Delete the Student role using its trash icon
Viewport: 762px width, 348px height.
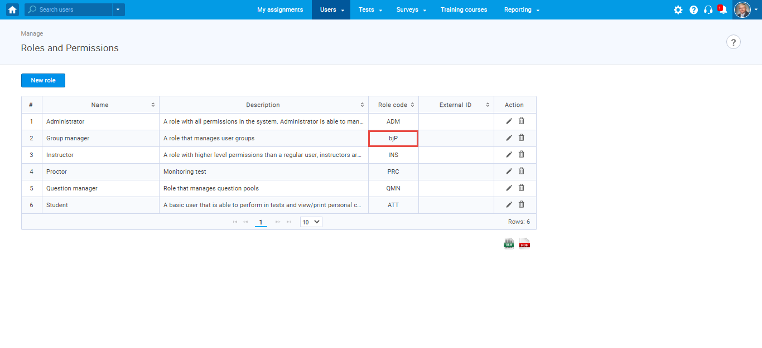[x=521, y=204]
